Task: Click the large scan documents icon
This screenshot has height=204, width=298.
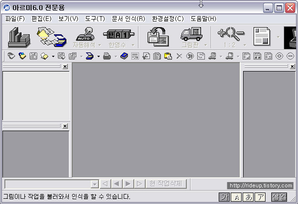Action: point(52,37)
